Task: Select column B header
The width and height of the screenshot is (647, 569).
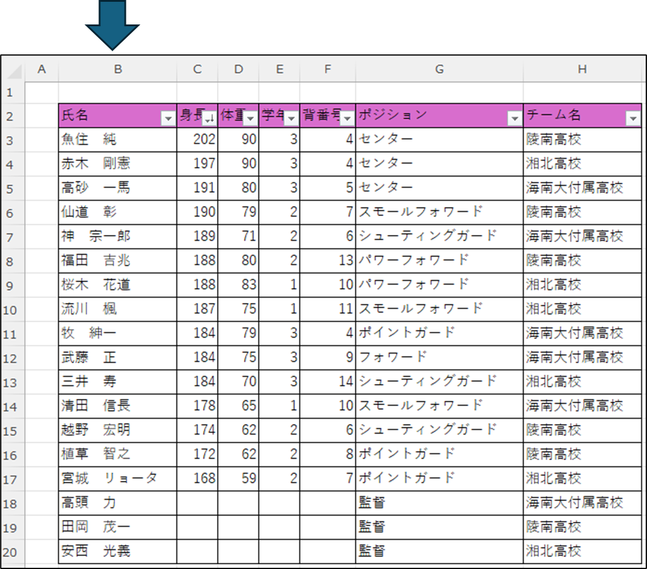Action: 118,70
